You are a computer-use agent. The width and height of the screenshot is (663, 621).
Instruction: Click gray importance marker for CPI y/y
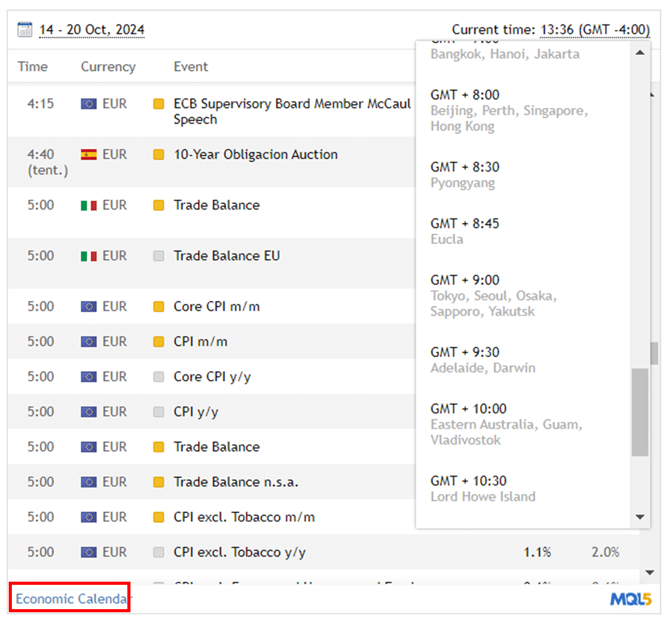(159, 412)
